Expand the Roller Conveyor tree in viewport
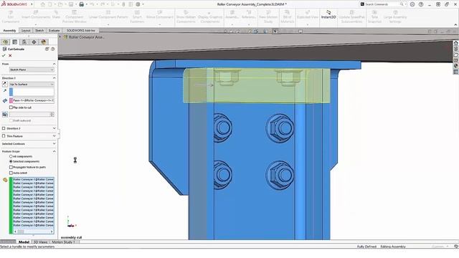The width and height of the screenshot is (459, 258). pyautogui.click(x=60, y=37)
